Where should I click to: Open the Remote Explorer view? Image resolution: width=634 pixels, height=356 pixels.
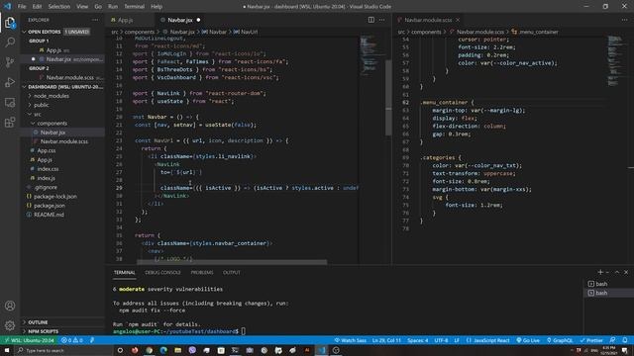pyautogui.click(x=10, y=102)
